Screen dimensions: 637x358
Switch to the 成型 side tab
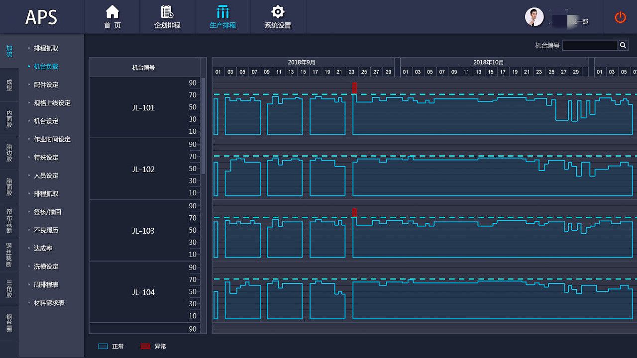pyautogui.click(x=9, y=85)
